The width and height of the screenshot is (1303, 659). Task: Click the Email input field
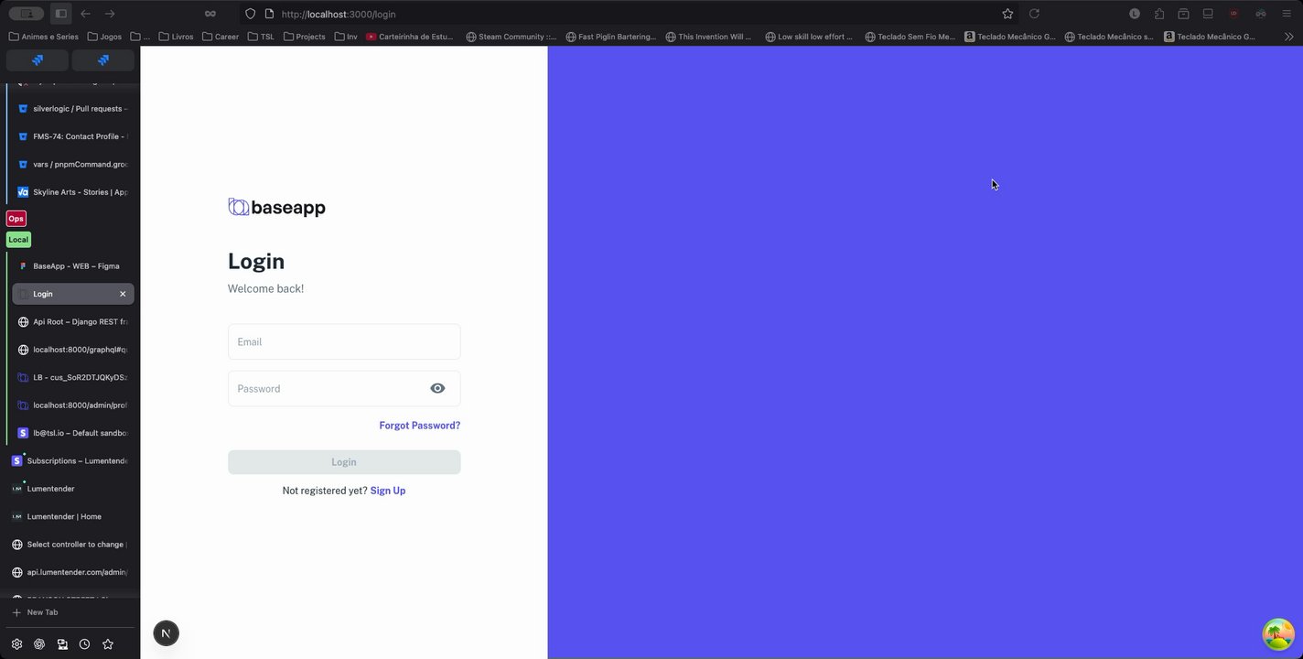tap(344, 341)
